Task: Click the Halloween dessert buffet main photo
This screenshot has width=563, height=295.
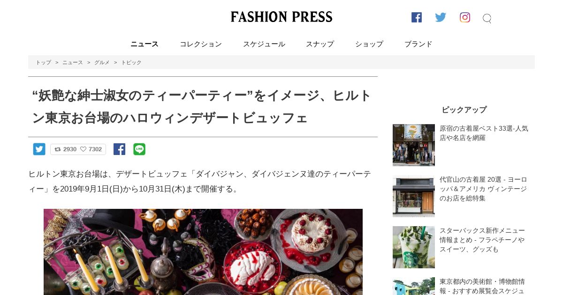Action: [203, 252]
